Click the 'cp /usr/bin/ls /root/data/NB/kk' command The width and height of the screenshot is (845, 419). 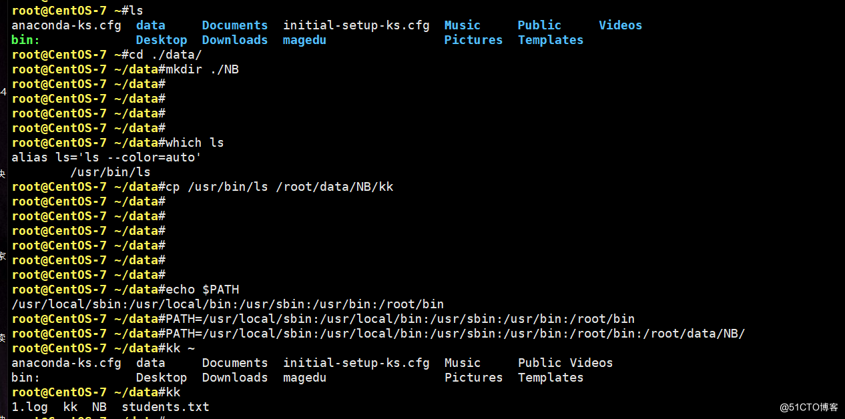pyautogui.click(x=280, y=187)
